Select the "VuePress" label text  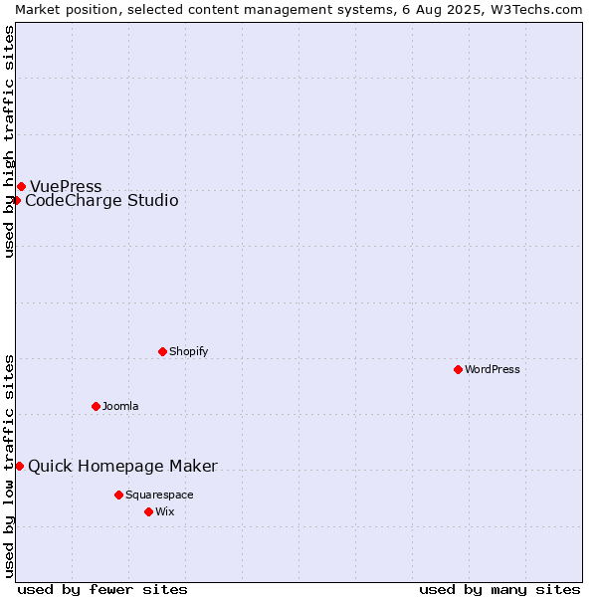pos(66,187)
